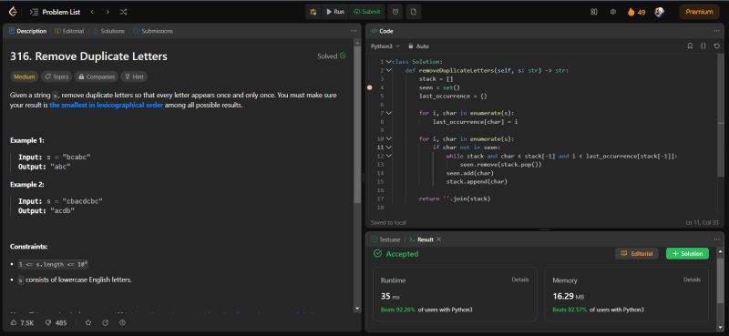Select the Result tab
The height and width of the screenshot is (336, 729).
click(x=421, y=239)
